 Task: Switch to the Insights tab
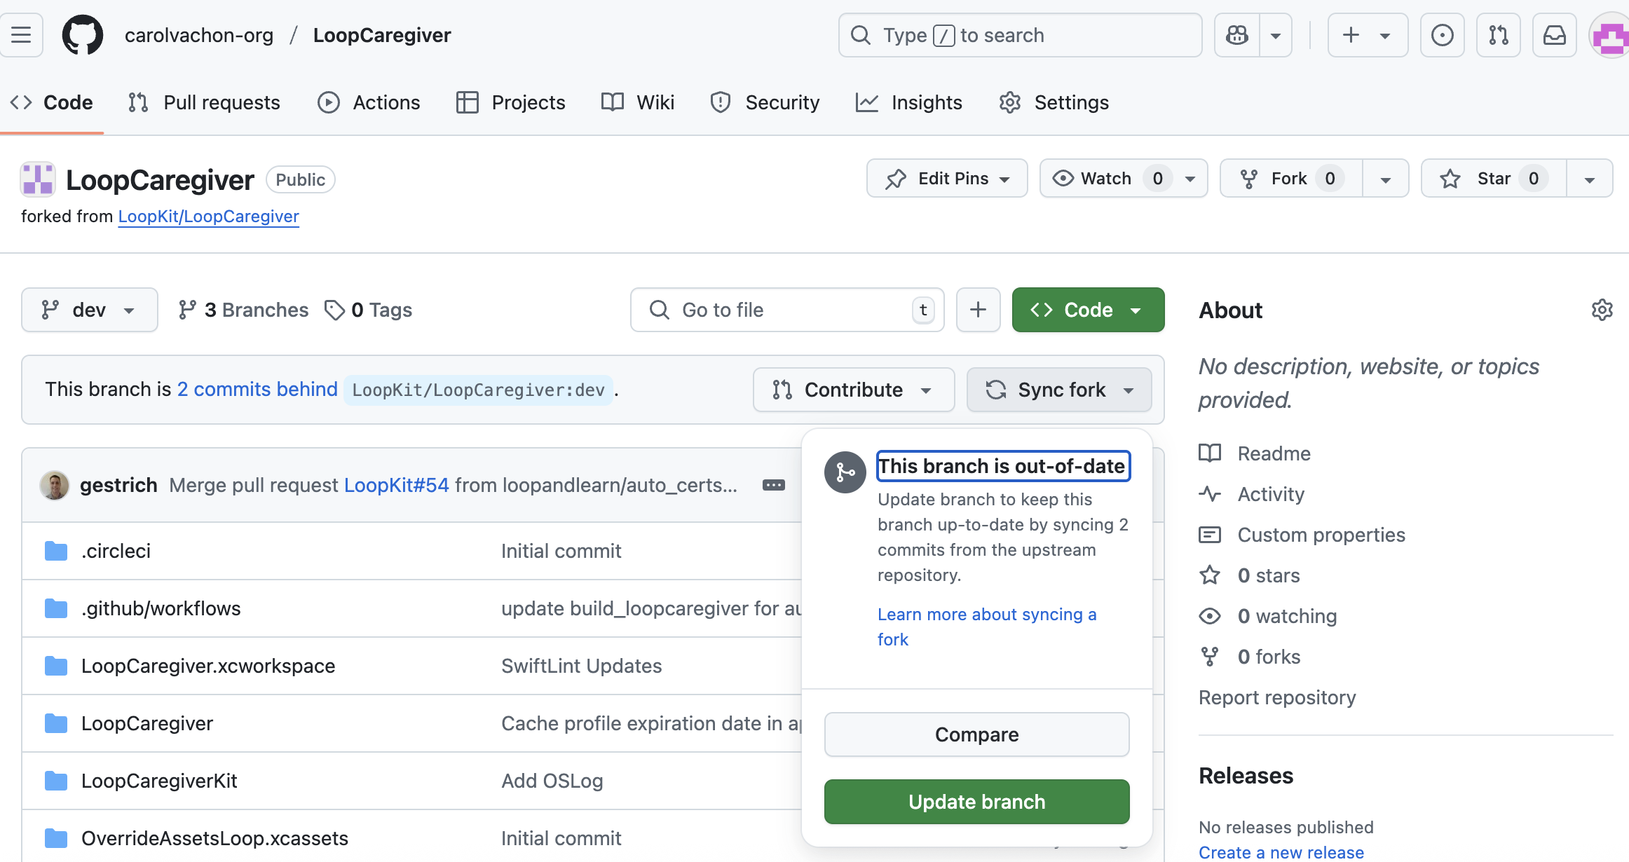pyautogui.click(x=909, y=102)
